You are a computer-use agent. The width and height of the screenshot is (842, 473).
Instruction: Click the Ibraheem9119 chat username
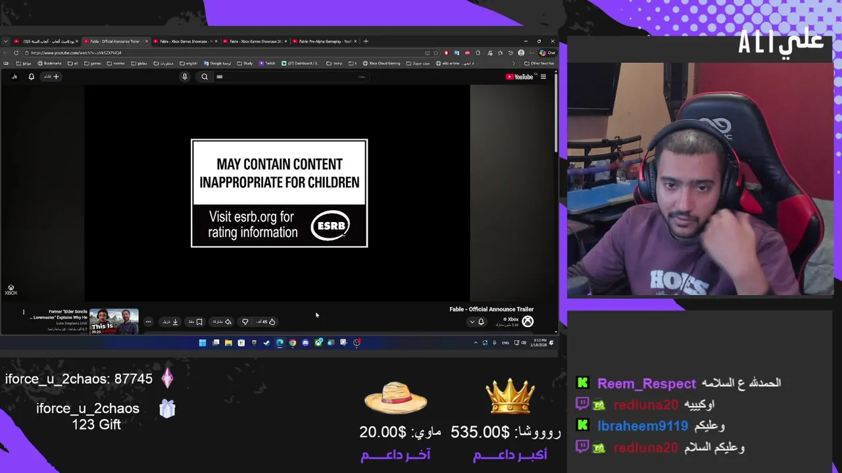coord(643,426)
